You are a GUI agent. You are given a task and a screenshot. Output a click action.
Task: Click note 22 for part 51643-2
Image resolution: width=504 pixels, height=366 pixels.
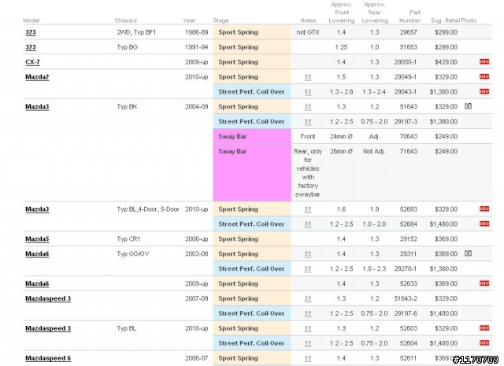point(308,299)
